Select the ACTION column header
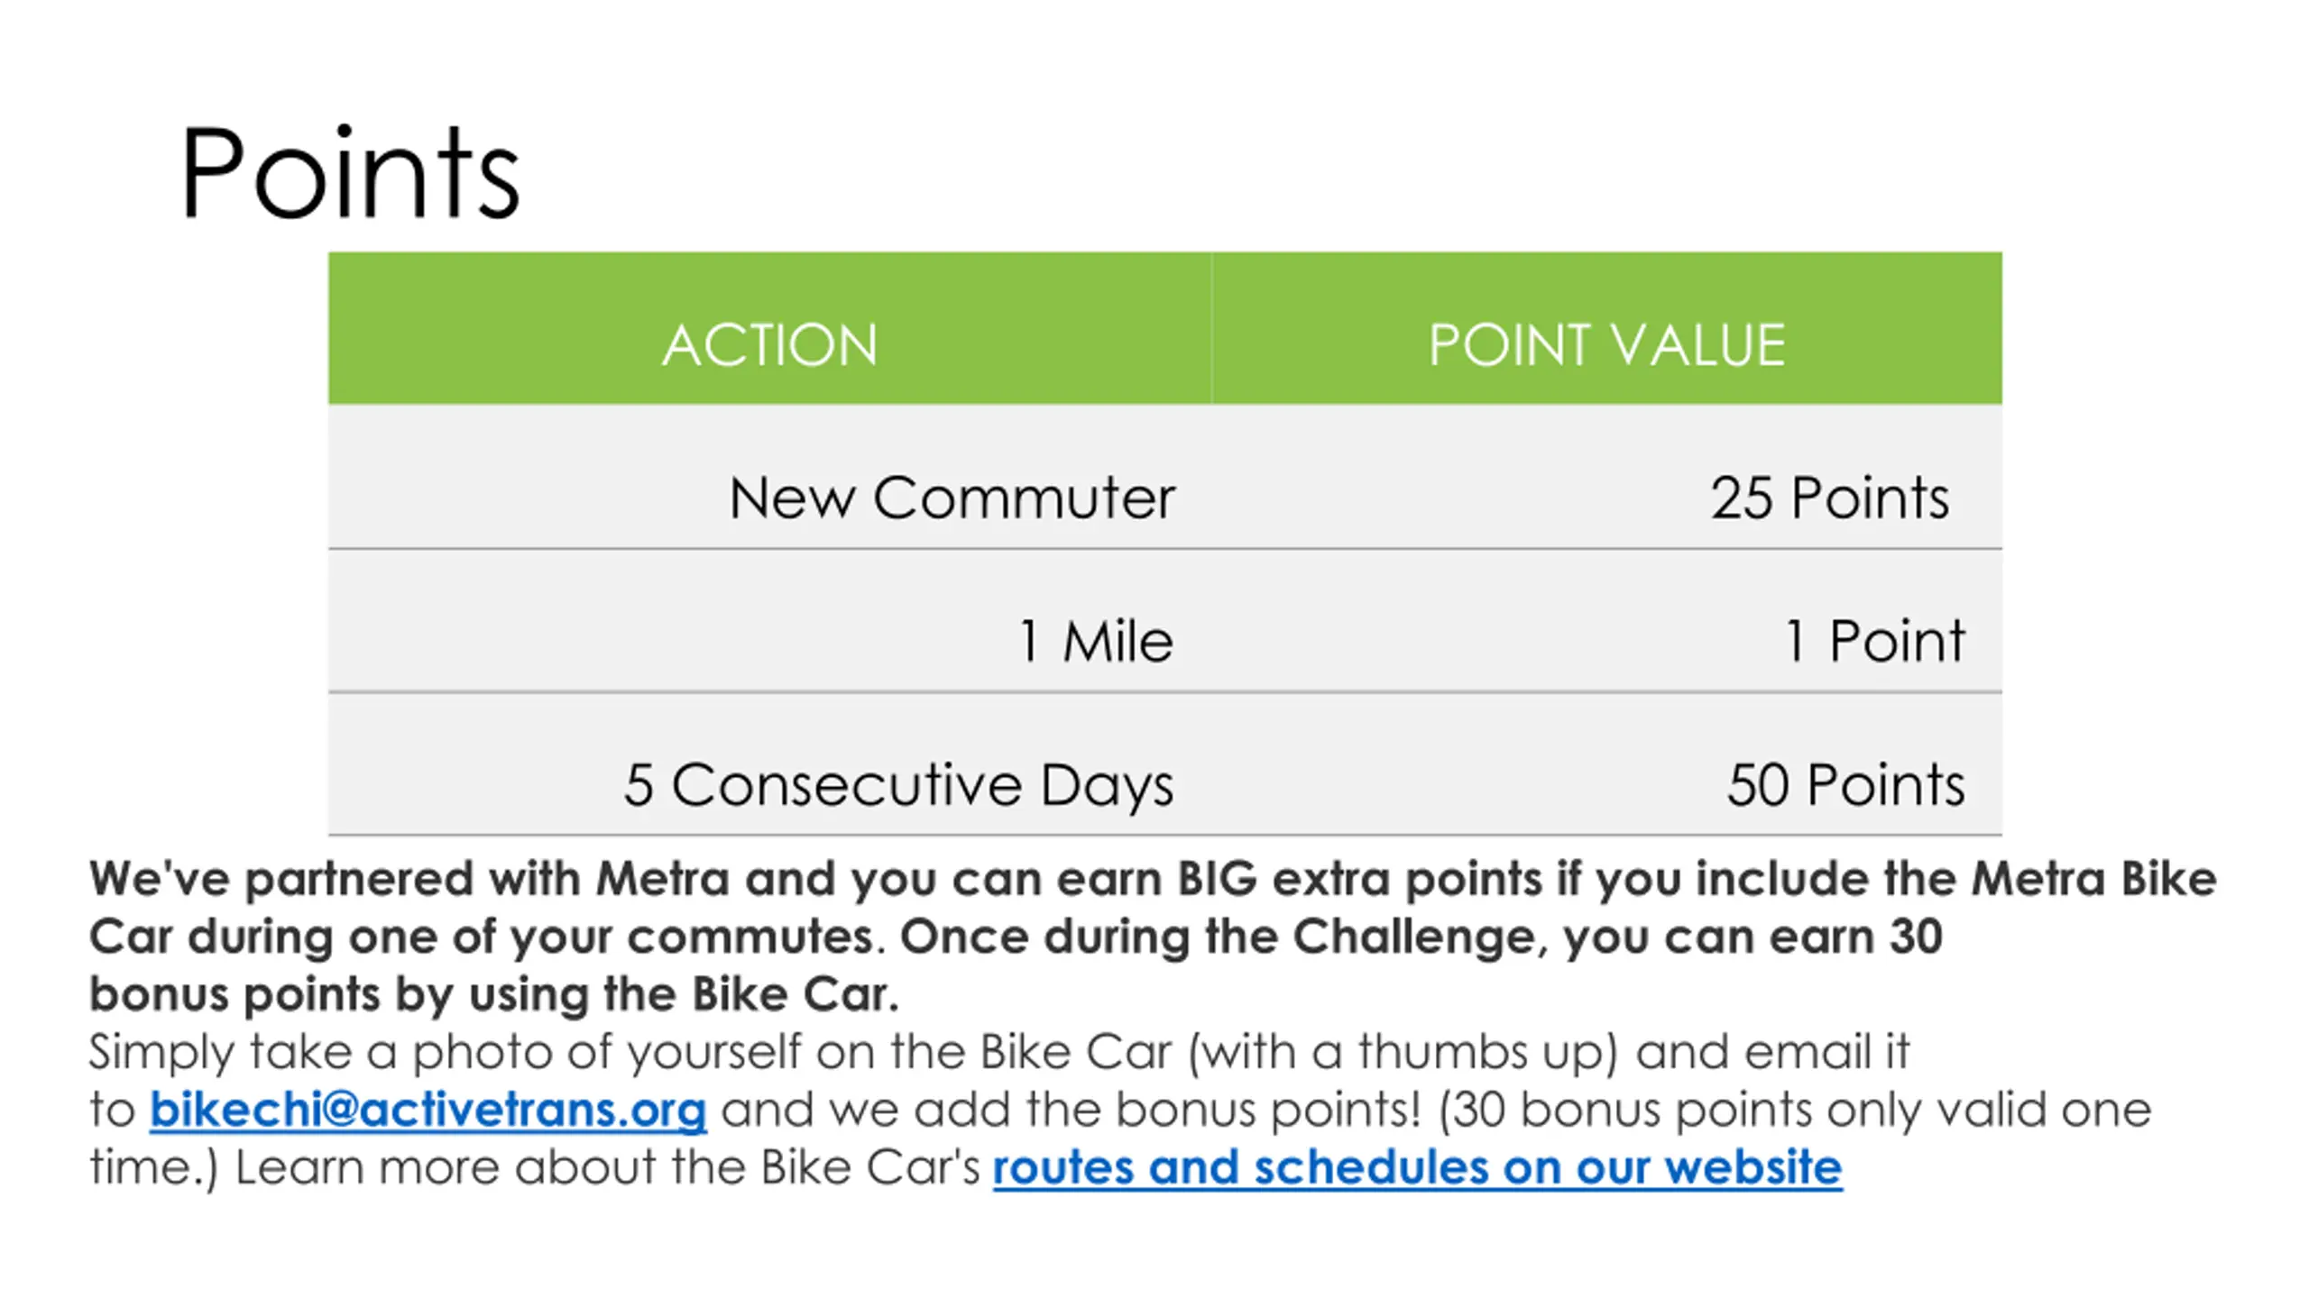 (769, 328)
